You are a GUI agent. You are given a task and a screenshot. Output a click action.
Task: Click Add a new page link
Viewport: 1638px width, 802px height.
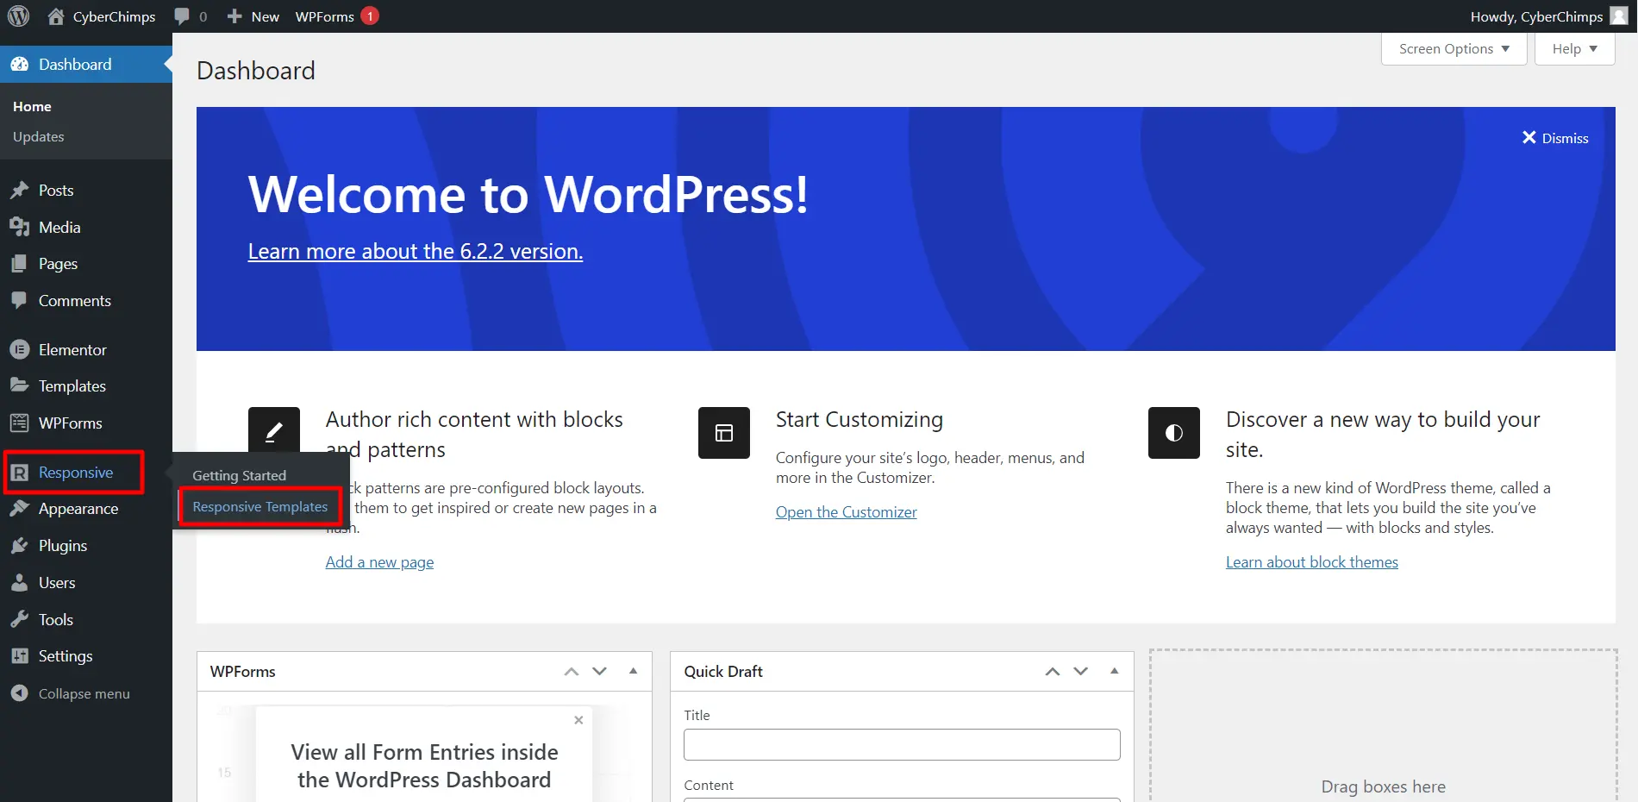(x=379, y=562)
